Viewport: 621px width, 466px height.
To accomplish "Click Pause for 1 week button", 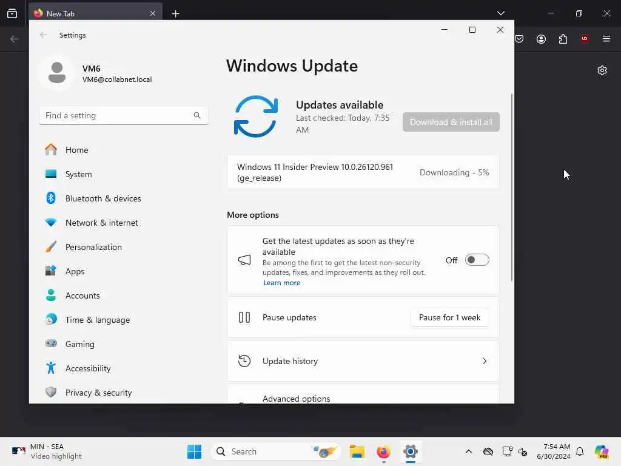I will pos(449,317).
